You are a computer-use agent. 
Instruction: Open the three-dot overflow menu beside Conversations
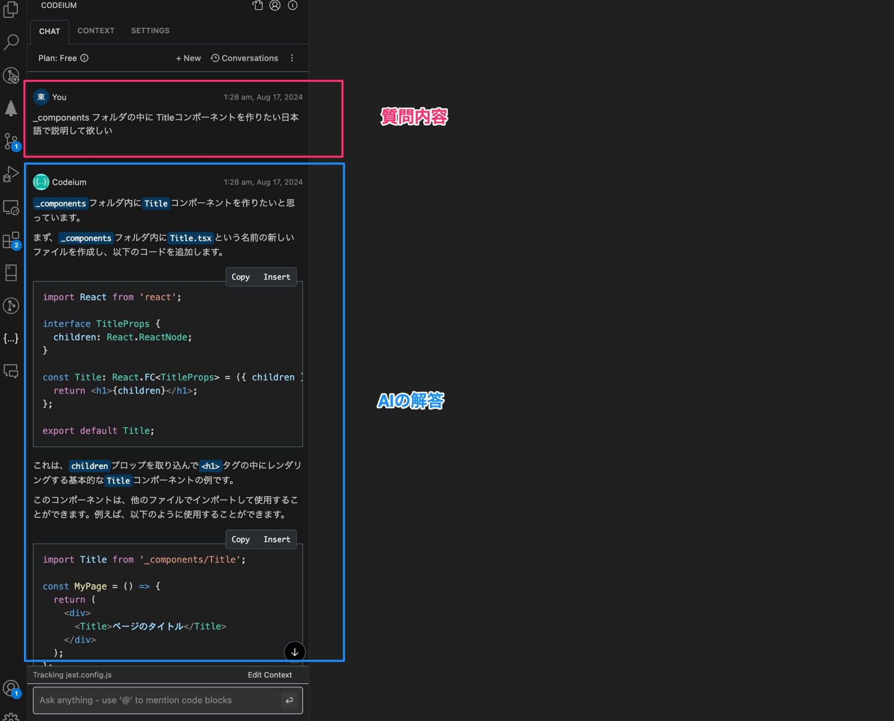pos(292,58)
